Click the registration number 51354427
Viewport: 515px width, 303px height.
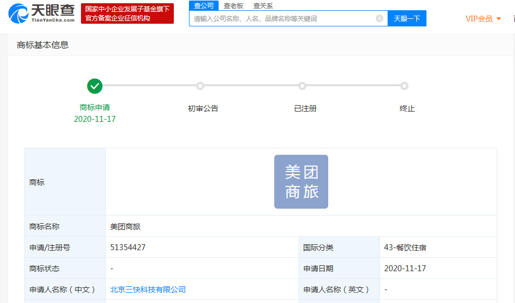click(x=128, y=247)
